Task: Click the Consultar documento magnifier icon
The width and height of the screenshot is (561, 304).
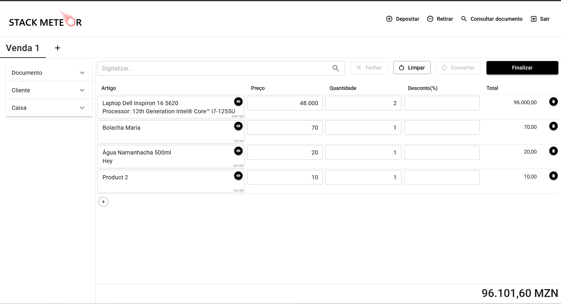Action: [x=464, y=19]
